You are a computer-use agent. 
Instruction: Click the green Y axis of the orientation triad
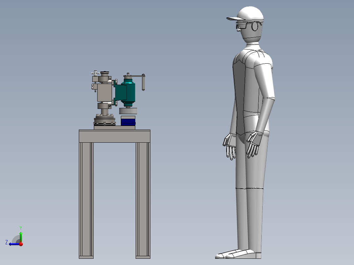point(21,237)
